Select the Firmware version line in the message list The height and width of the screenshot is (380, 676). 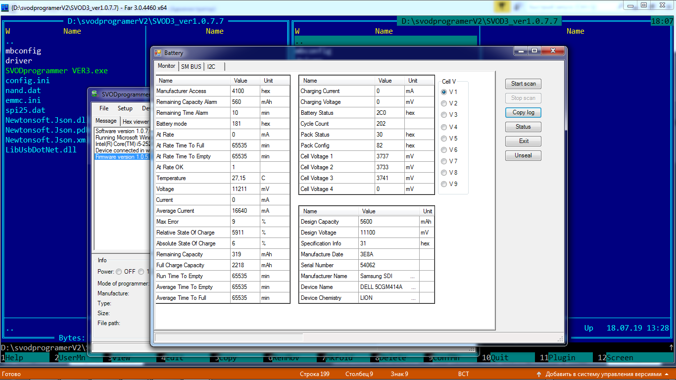pyautogui.click(x=123, y=157)
